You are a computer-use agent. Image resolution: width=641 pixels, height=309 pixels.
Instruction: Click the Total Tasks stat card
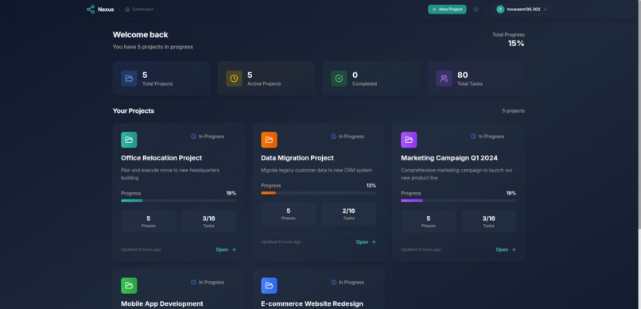476,79
